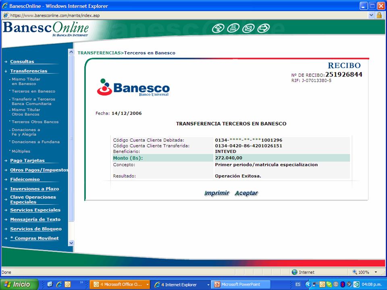This screenshot has height=290, width=387.
Task: Open address bar URL dropdown arrow
Action: click(x=371, y=15)
